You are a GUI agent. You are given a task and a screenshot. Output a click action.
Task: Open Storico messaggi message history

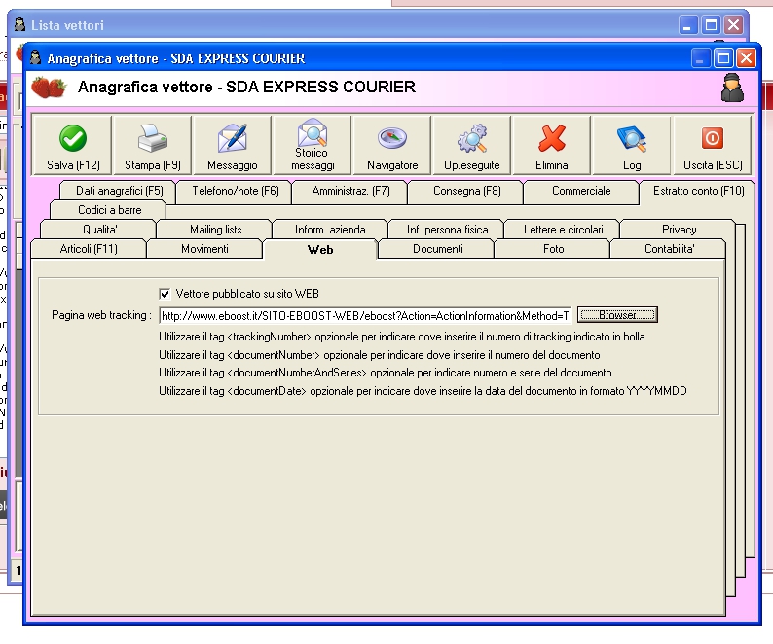pyautogui.click(x=313, y=145)
